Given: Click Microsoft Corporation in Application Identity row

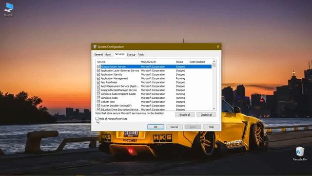Looking at the screenshot, I should [x=153, y=74].
